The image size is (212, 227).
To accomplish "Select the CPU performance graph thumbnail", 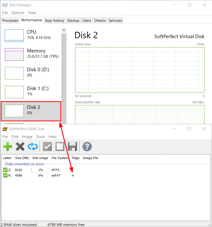I will tap(14, 36).
